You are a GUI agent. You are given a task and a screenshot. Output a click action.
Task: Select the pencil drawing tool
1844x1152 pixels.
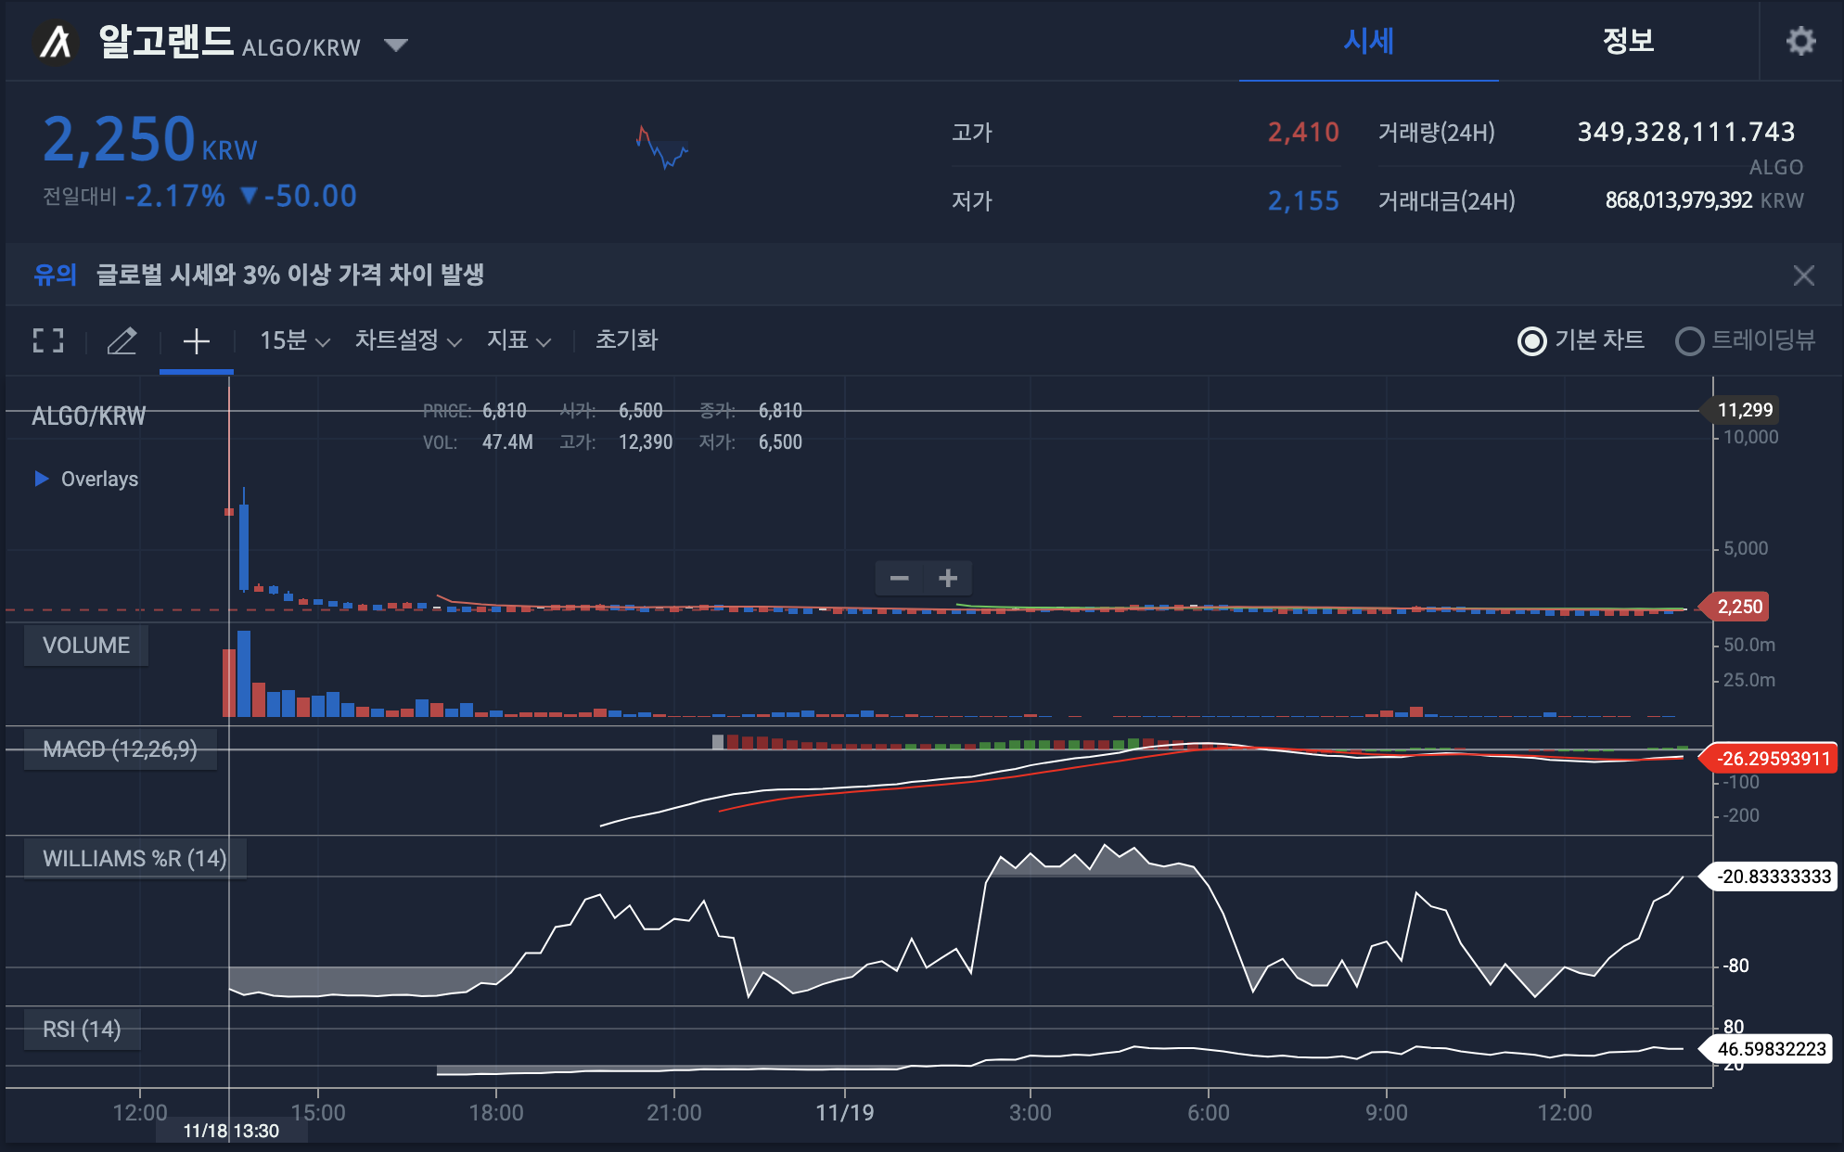tap(122, 340)
